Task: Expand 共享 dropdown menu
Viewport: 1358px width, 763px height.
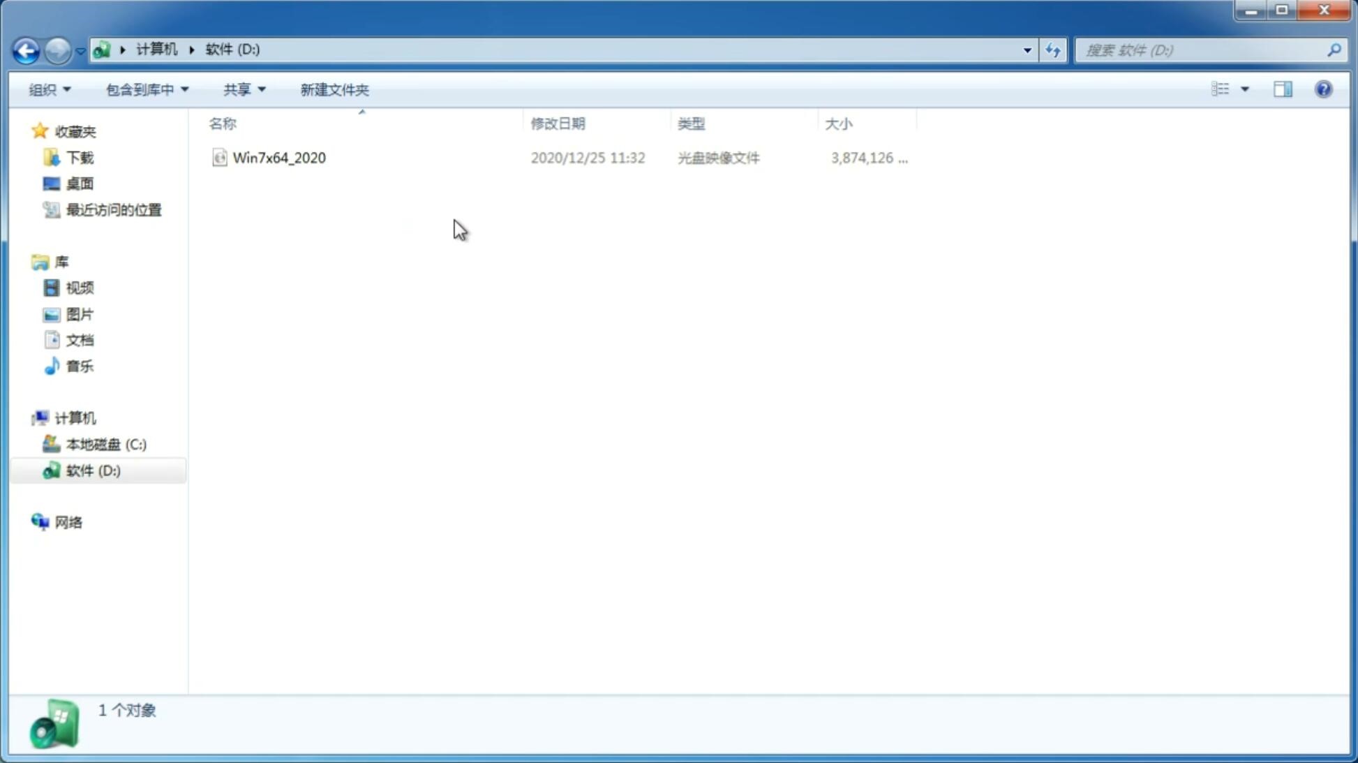Action: (244, 89)
